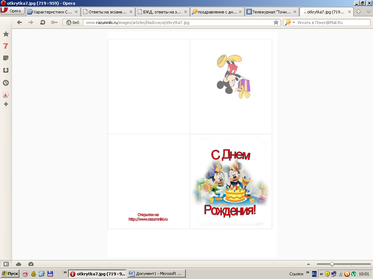Expand the zoom options arrow in status bar
The width and height of the screenshot is (373, 279).
[309, 264]
